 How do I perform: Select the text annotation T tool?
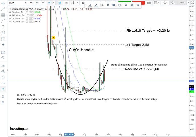(x=3, y=27)
